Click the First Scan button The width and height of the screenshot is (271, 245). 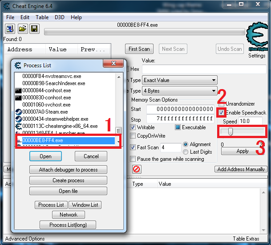[139, 49]
